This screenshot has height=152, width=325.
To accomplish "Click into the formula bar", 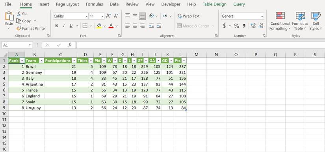I will (200, 45).
